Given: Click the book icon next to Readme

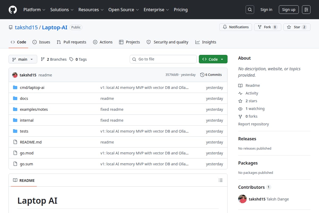Looking at the screenshot, I should click(240, 85).
